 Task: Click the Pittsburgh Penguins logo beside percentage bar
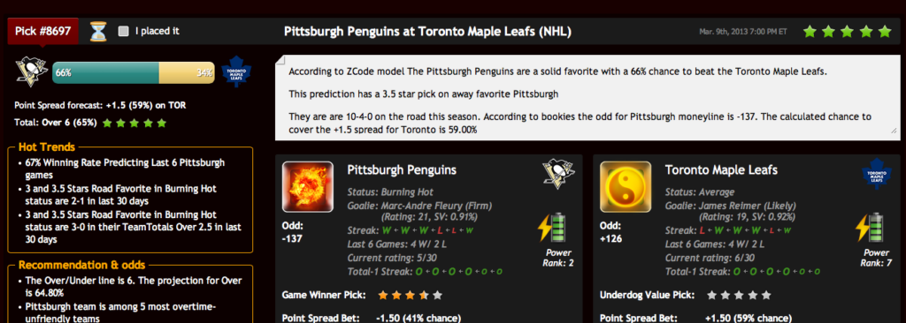coord(31,72)
